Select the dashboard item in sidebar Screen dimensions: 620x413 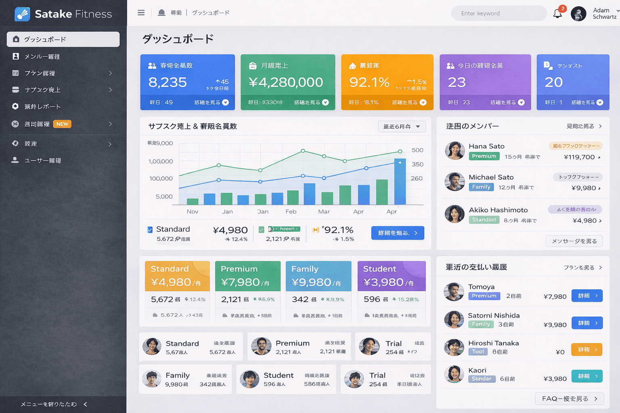(x=63, y=40)
